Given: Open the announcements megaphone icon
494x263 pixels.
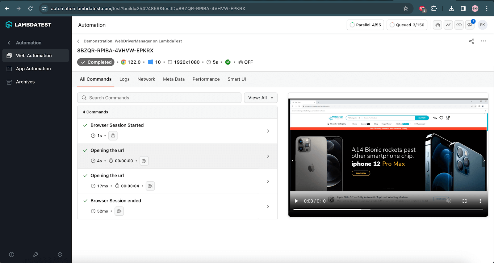Looking at the screenshot, I should point(470,25).
